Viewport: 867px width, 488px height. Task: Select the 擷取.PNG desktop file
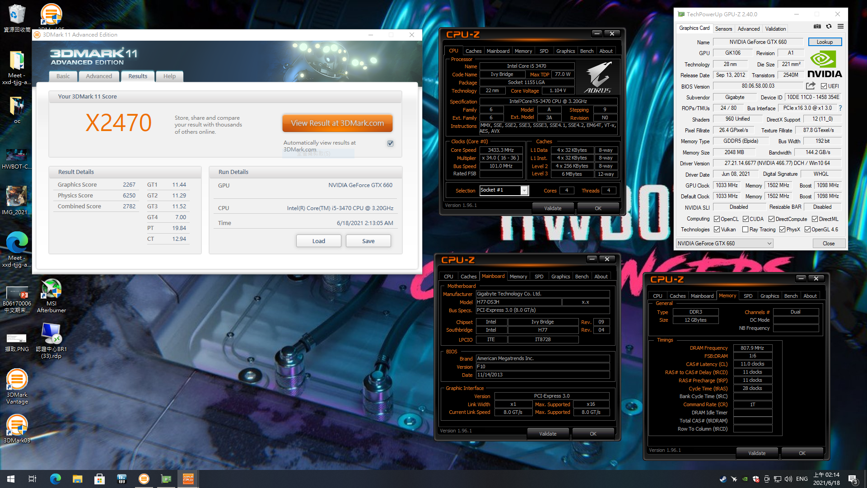(x=17, y=343)
